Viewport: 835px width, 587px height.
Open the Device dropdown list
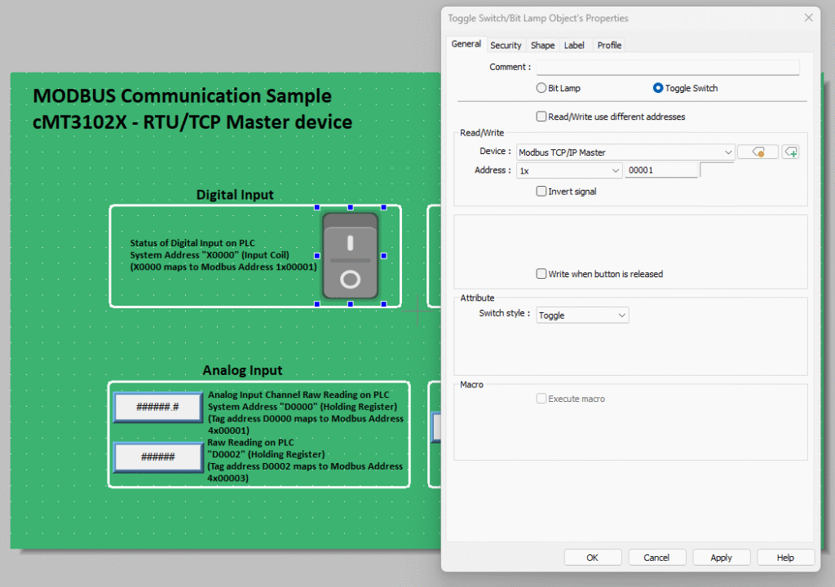coord(625,152)
